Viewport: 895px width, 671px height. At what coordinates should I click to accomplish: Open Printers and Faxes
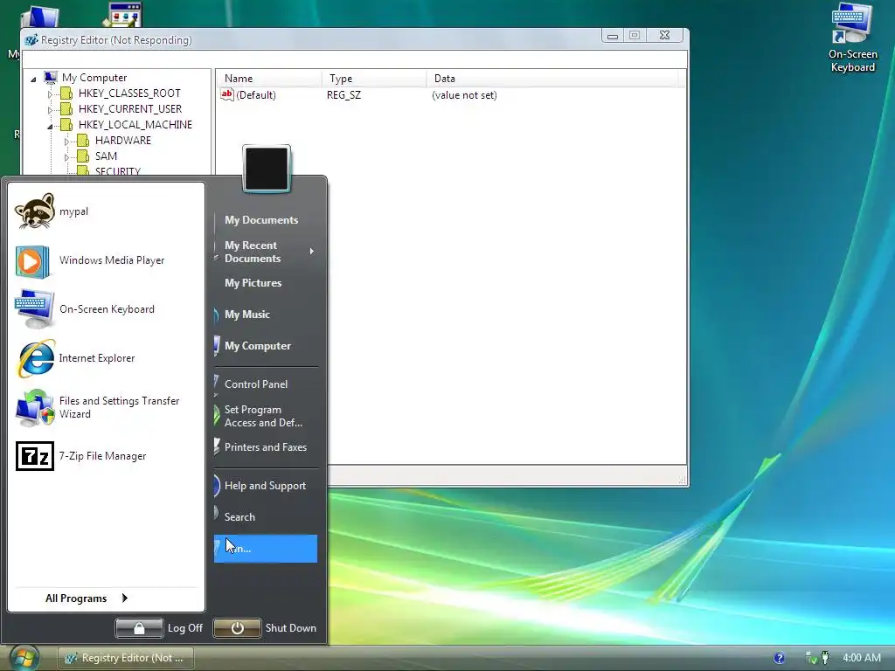[x=266, y=447]
